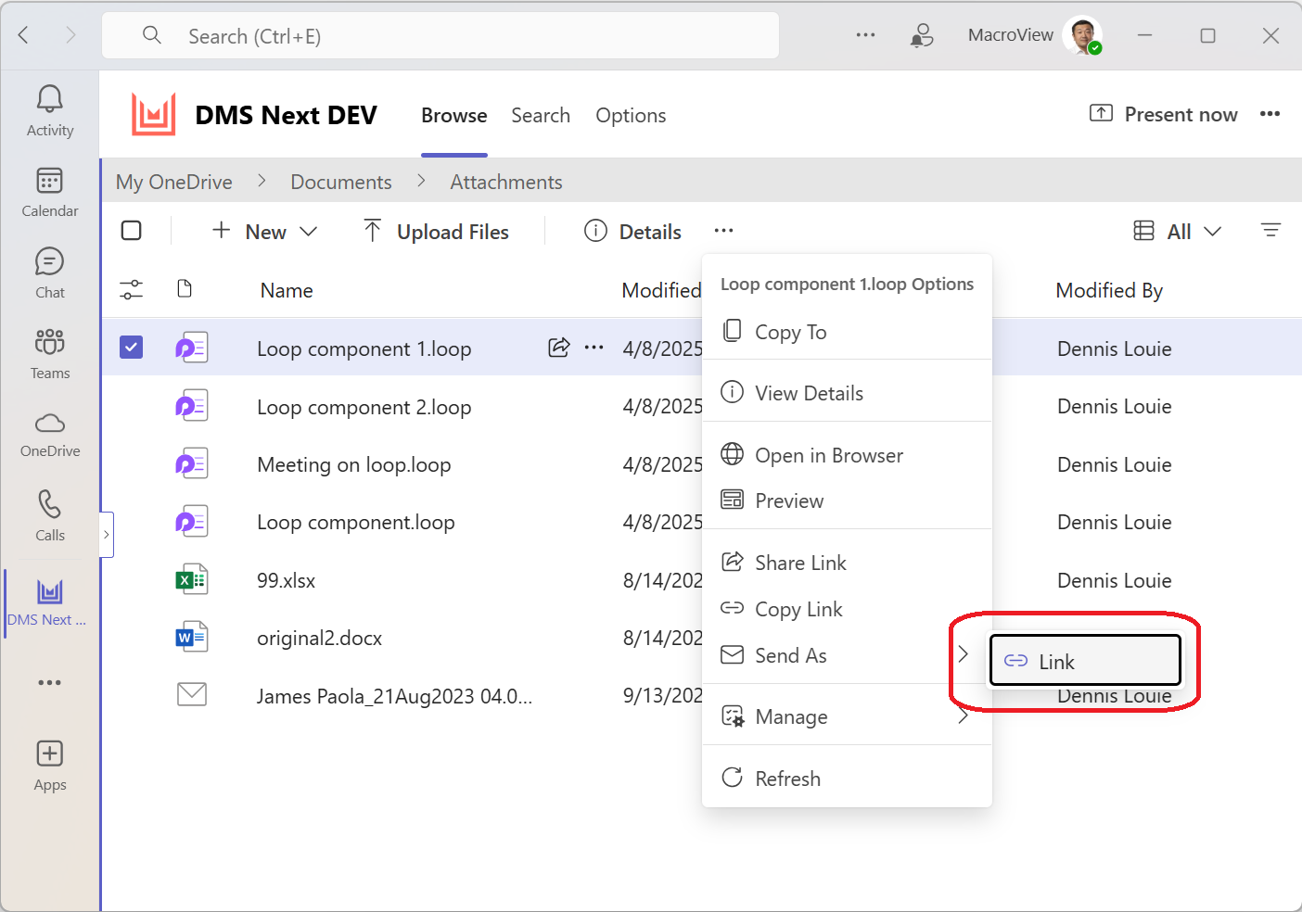Go back with title bar arrow
The width and height of the screenshot is (1302, 912).
pos(24,35)
